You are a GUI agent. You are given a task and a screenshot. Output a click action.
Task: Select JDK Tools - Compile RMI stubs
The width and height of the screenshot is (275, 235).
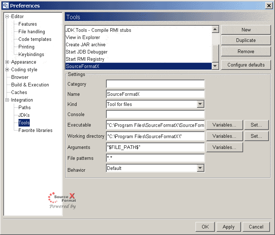pos(138,30)
